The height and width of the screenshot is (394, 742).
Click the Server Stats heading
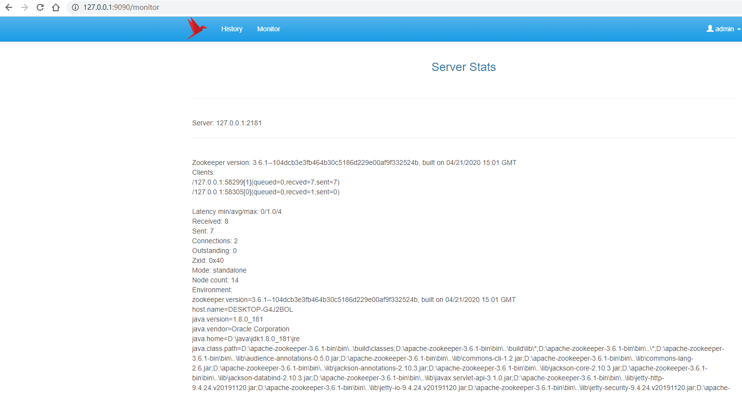pos(464,67)
